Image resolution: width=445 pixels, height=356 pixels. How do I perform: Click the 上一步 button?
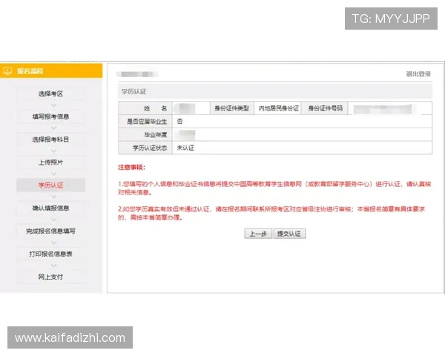pos(258,234)
